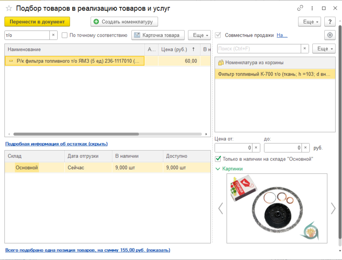Add window to favorites with star icon

(x=9, y=8)
